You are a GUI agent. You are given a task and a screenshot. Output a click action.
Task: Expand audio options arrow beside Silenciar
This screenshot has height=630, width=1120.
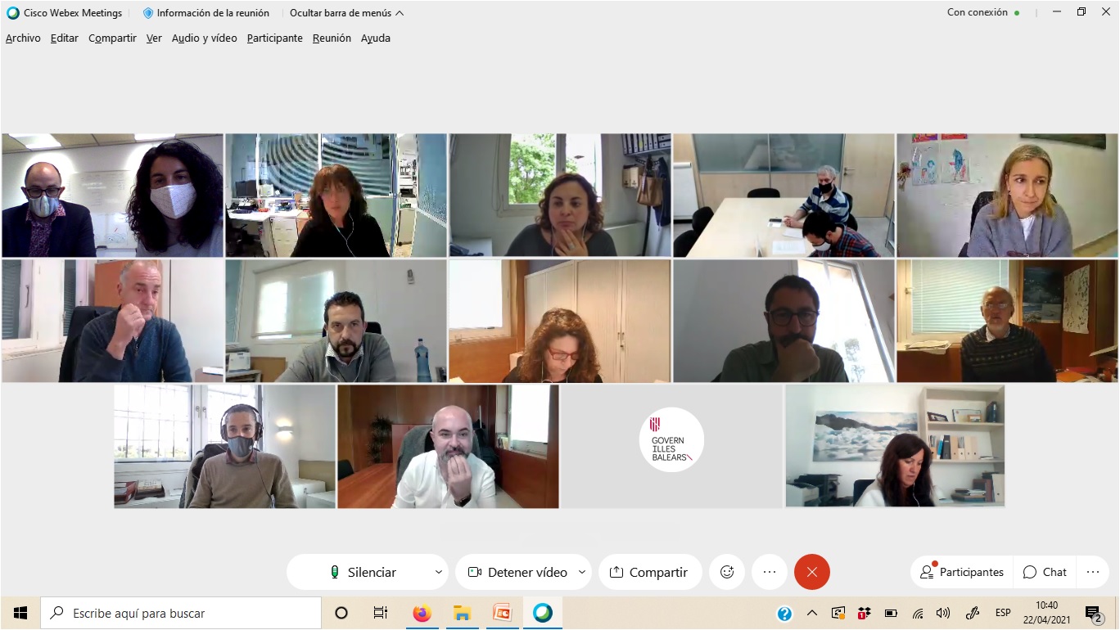pos(439,572)
